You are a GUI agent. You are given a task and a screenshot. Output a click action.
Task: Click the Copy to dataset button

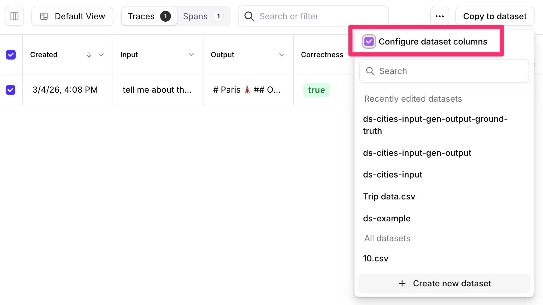(x=495, y=16)
